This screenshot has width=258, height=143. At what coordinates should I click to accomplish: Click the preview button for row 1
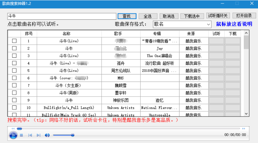(x=216, y=41)
